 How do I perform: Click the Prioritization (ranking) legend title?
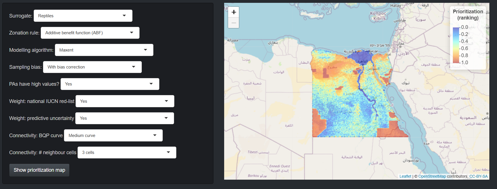pos(468,15)
